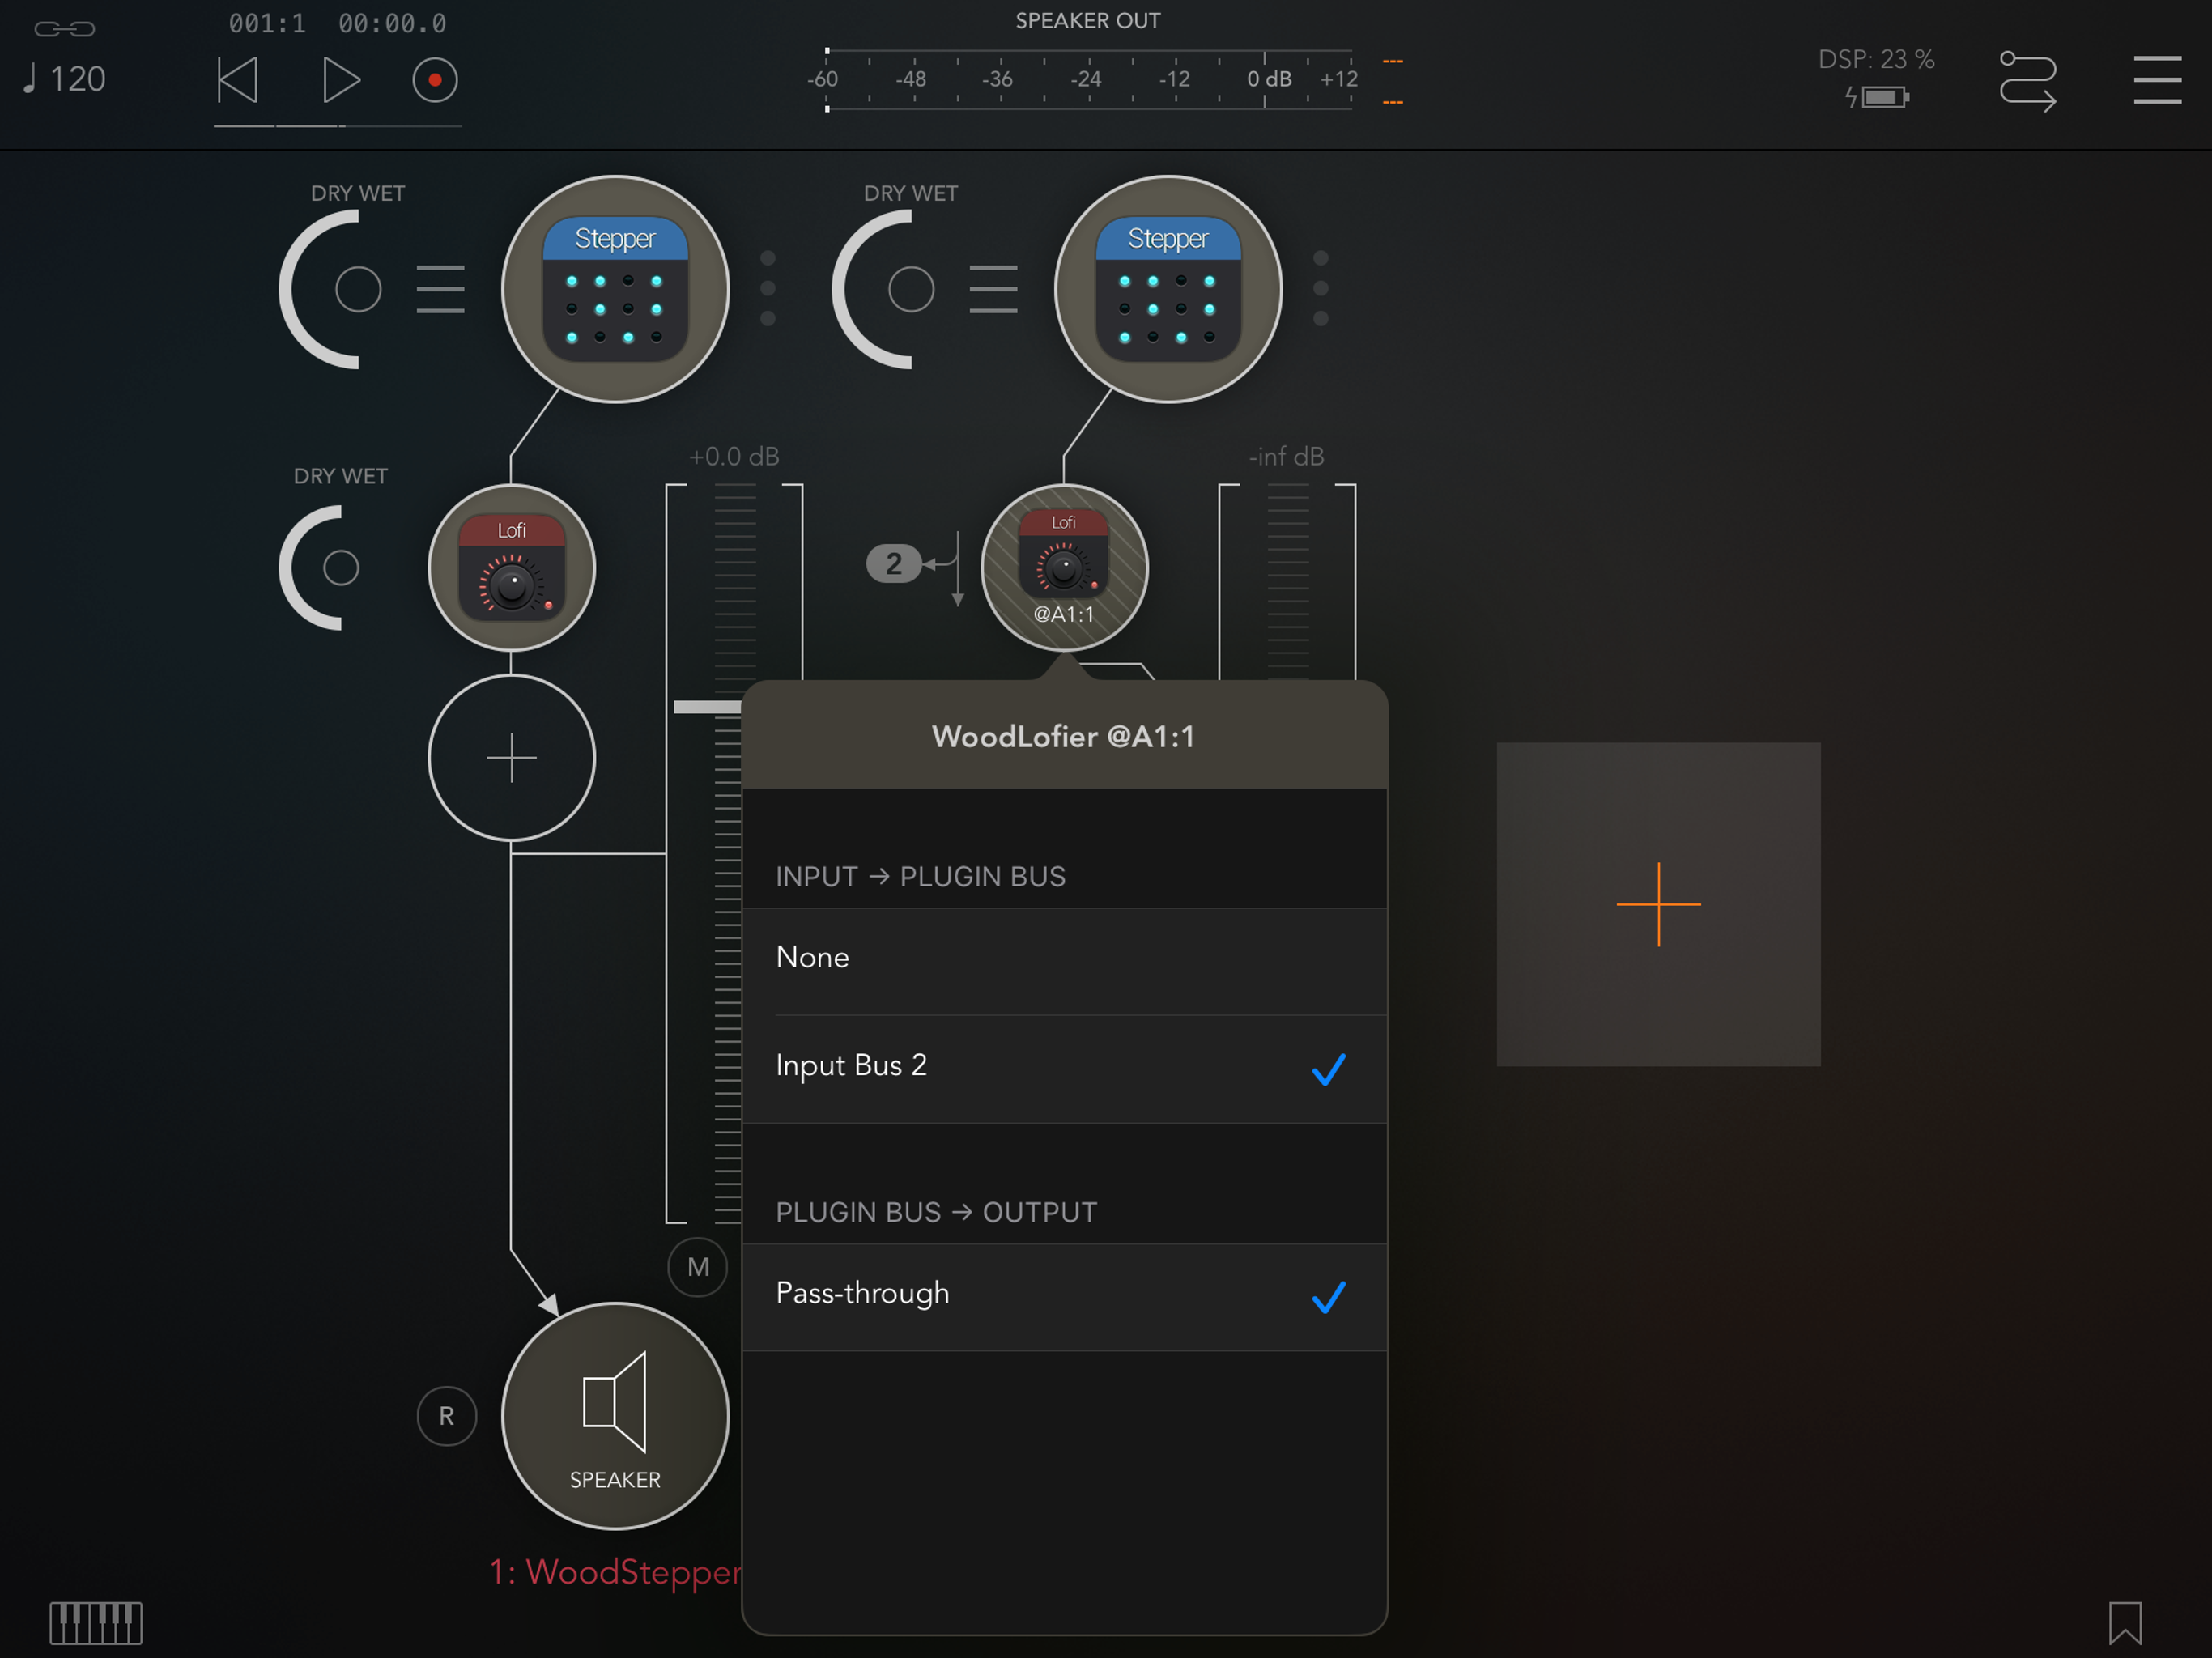
Task: Mute channel with the M button
Action: 697,1267
